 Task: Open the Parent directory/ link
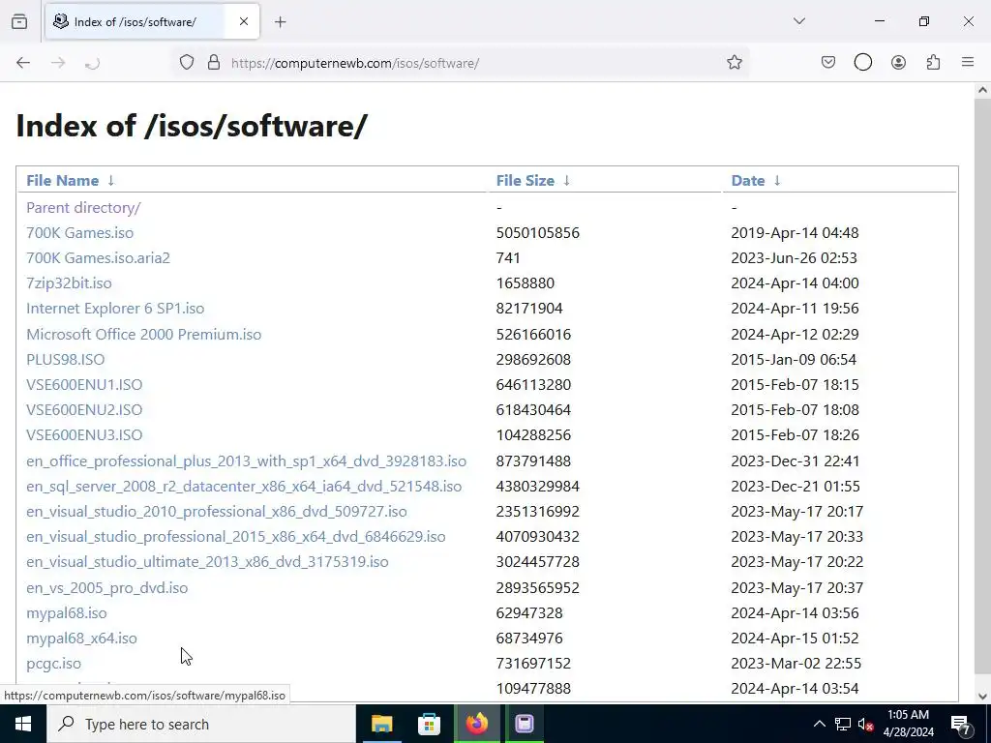(83, 207)
